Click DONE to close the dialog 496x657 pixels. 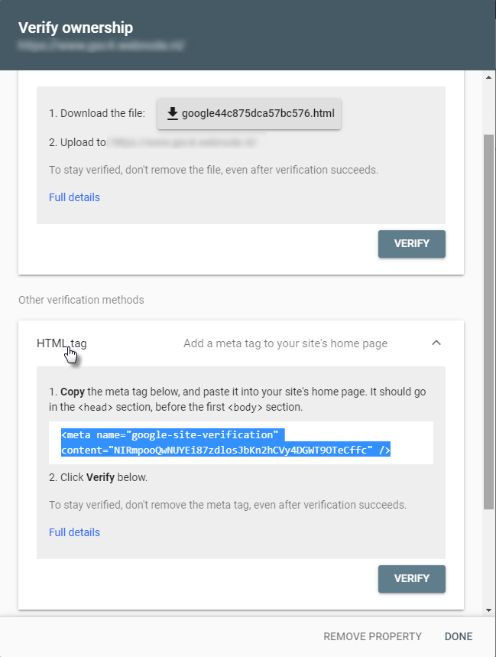coord(459,636)
